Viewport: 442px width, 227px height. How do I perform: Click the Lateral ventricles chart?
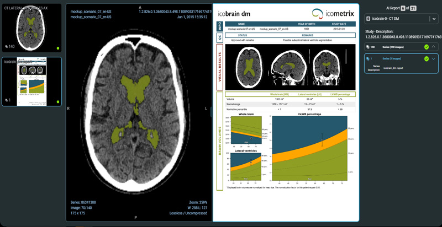click(x=245, y=166)
